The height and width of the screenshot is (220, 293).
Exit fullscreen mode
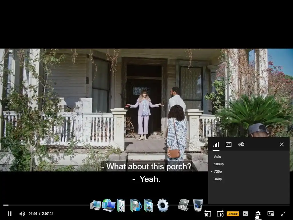283,213
